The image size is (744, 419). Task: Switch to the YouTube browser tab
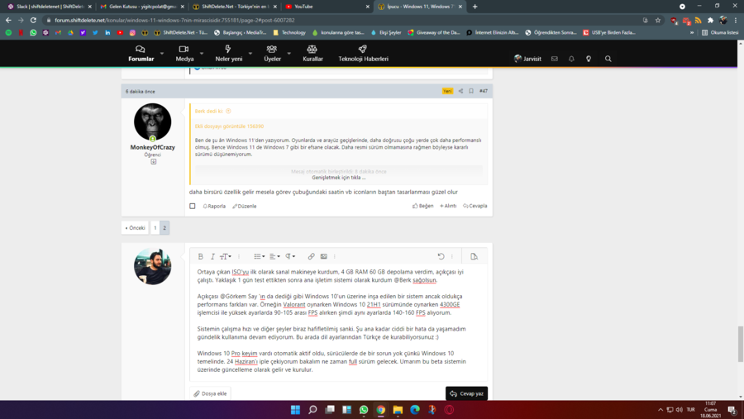(327, 7)
